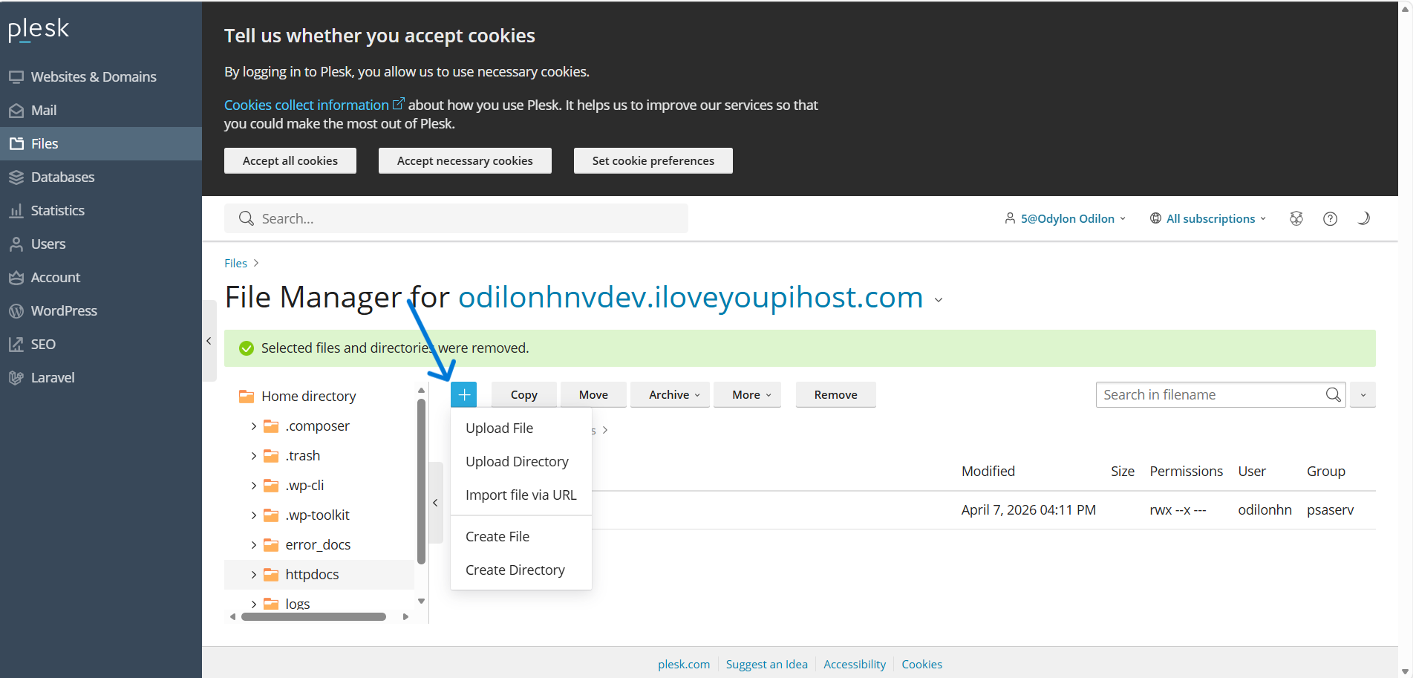Open Statistics from the sidebar
Viewport: 1416px width, 678px height.
click(57, 210)
